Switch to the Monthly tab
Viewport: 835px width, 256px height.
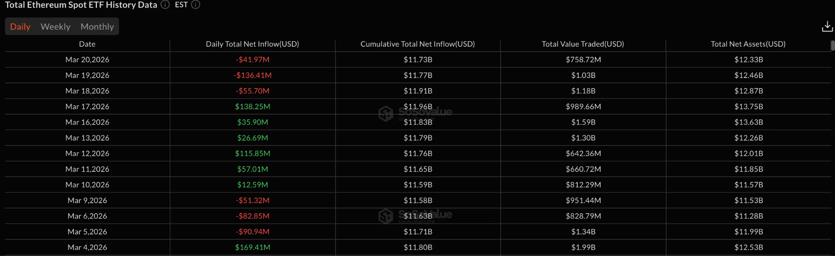click(97, 26)
